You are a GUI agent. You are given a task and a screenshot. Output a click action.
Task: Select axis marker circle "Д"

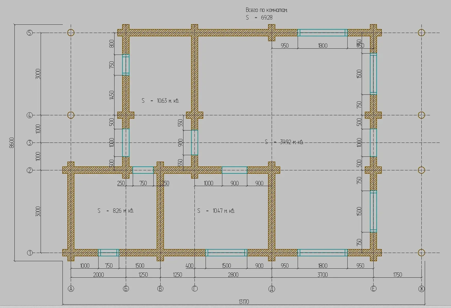click(272, 289)
